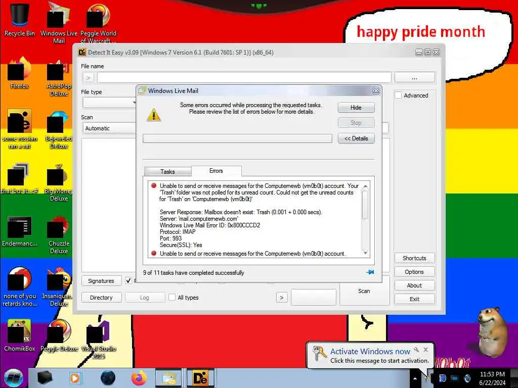The height and width of the screenshot is (388, 518).
Task: Click the '9 of 11 tasks have completed successfully' status
Action: click(x=194, y=272)
